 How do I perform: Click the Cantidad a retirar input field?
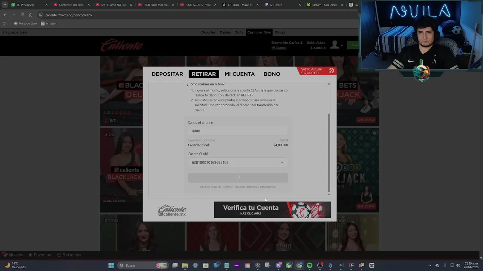click(238, 131)
